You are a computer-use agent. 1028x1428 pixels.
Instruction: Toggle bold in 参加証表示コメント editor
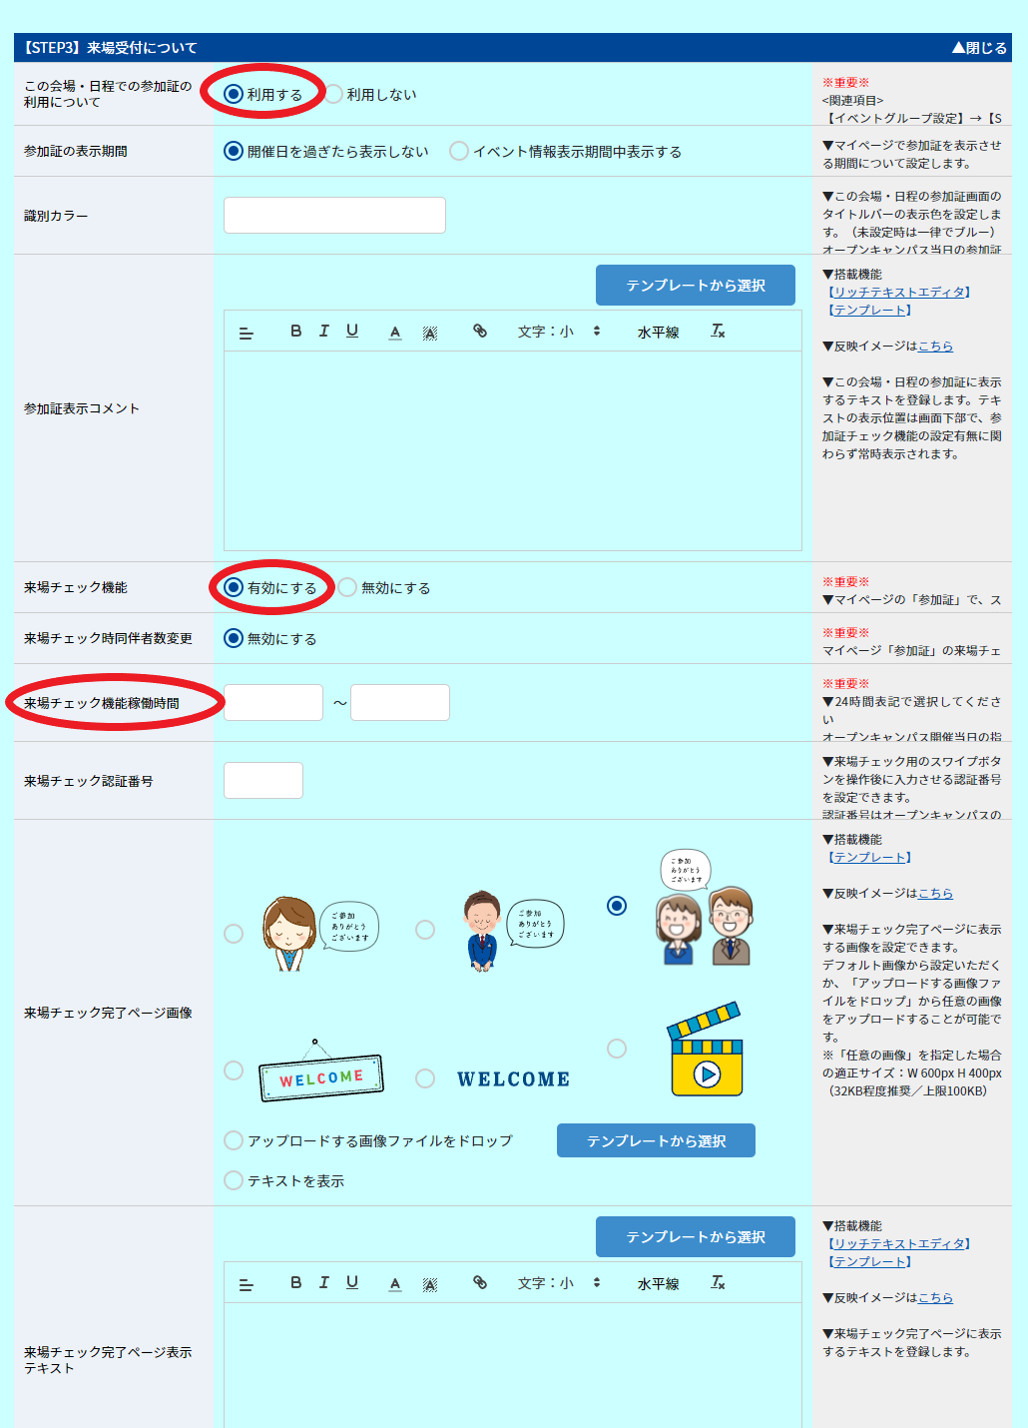point(295,331)
